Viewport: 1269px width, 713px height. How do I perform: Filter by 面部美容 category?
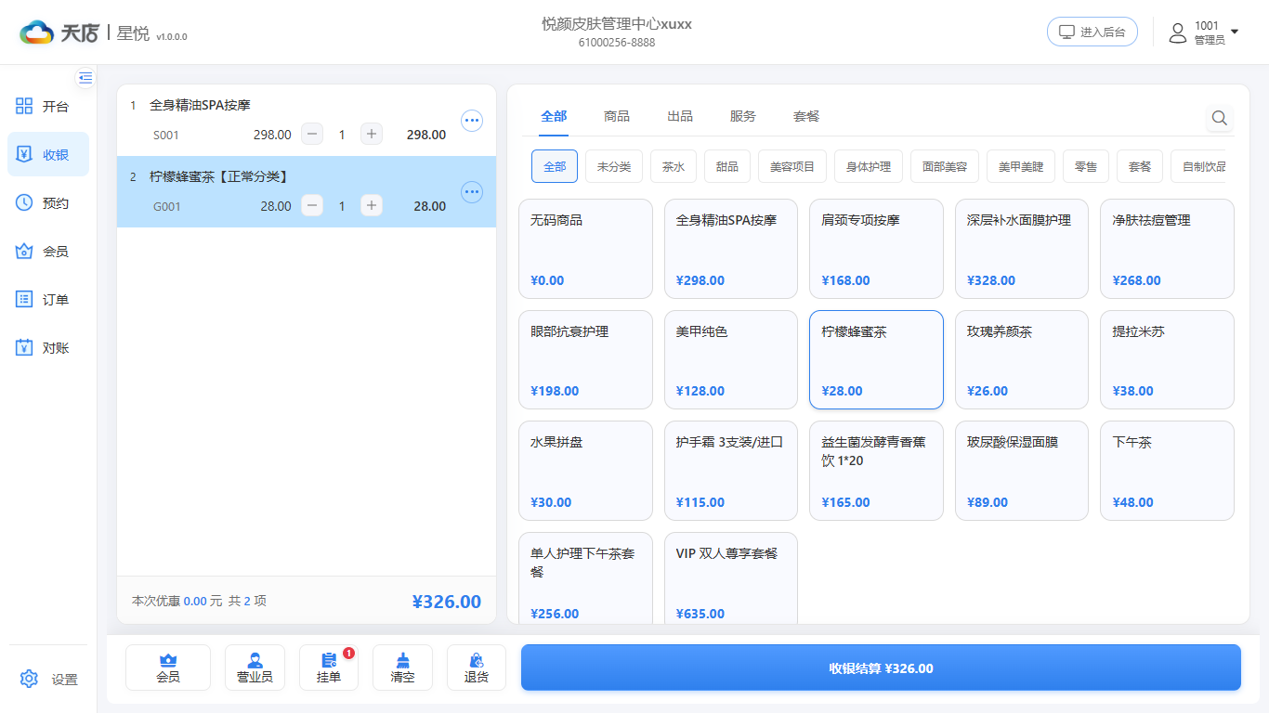point(945,167)
